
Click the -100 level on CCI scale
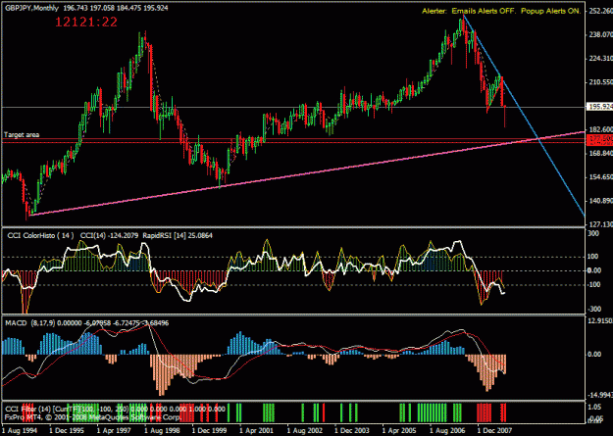point(594,284)
